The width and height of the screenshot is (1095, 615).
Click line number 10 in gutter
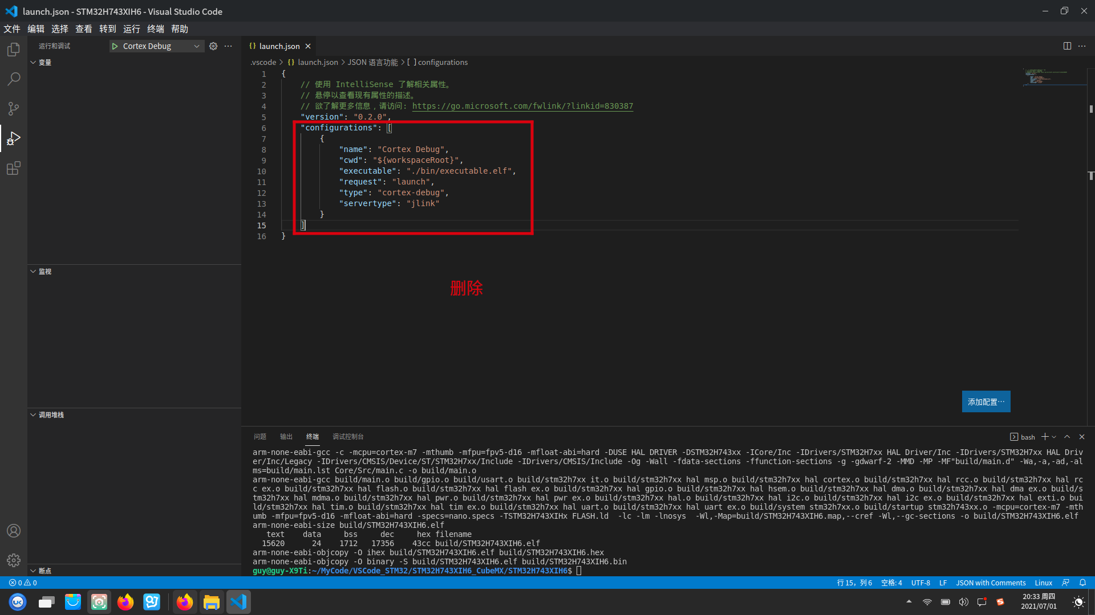coord(261,171)
